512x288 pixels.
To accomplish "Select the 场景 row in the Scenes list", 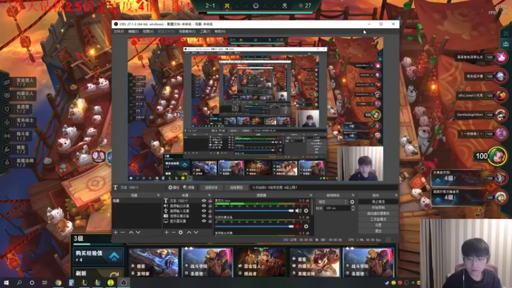I will (x=136, y=200).
